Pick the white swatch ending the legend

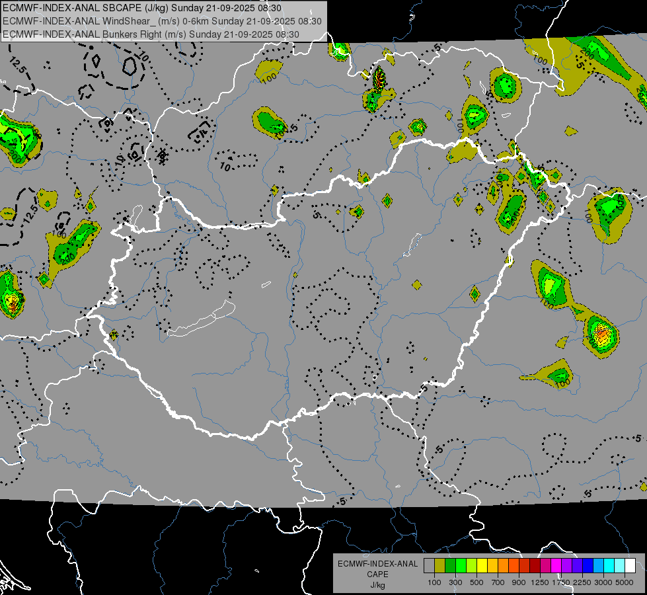(630, 566)
